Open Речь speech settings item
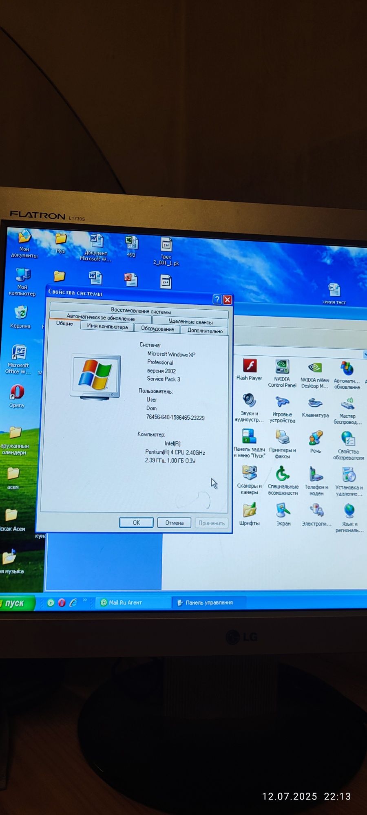Screen dimensions: 367x815 (316, 443)
